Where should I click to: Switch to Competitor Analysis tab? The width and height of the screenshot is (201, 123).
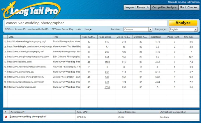(x=164, y=8)
